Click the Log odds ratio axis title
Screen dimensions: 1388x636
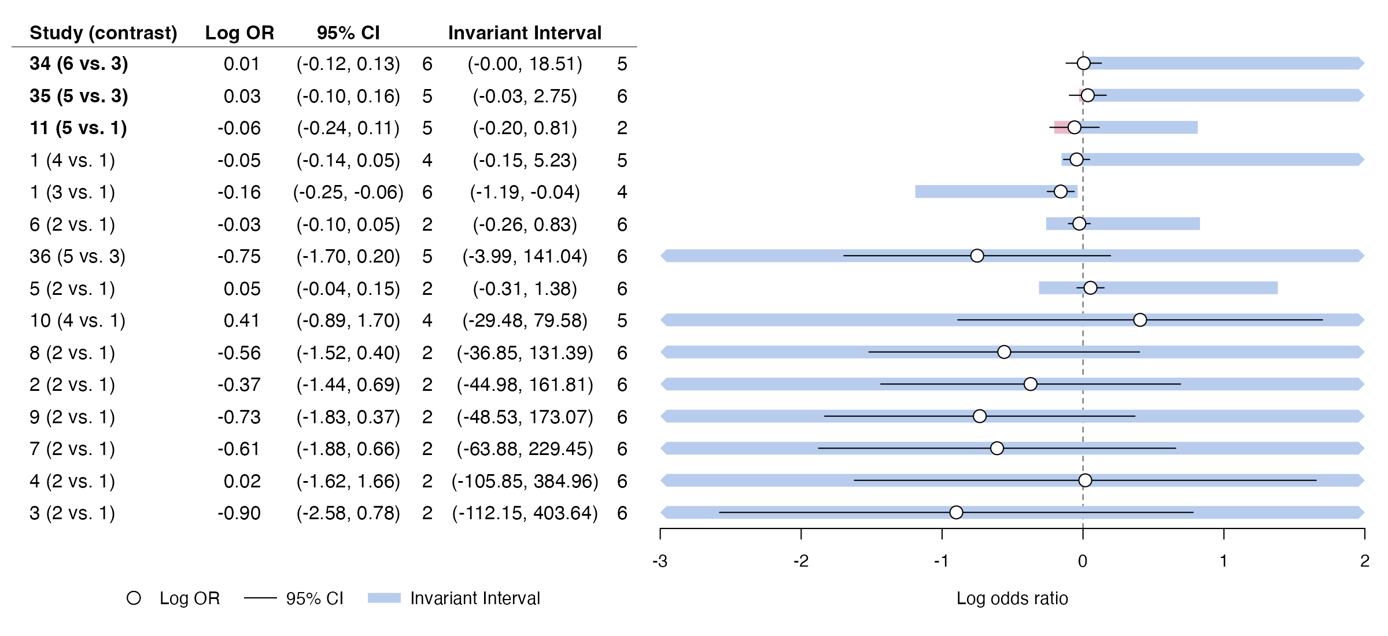point(1012,598)
